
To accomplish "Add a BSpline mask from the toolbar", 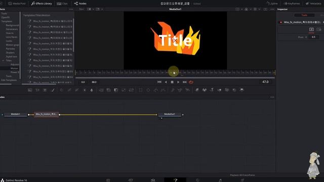I will (163, 90).
